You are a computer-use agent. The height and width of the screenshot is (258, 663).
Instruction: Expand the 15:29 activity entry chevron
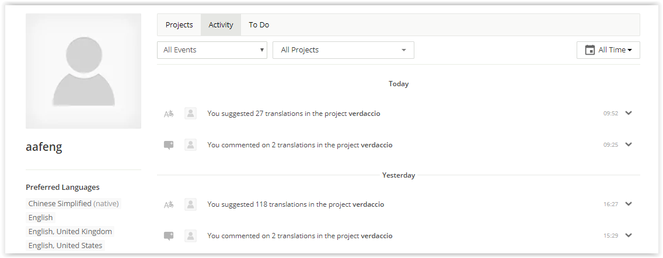629,235
